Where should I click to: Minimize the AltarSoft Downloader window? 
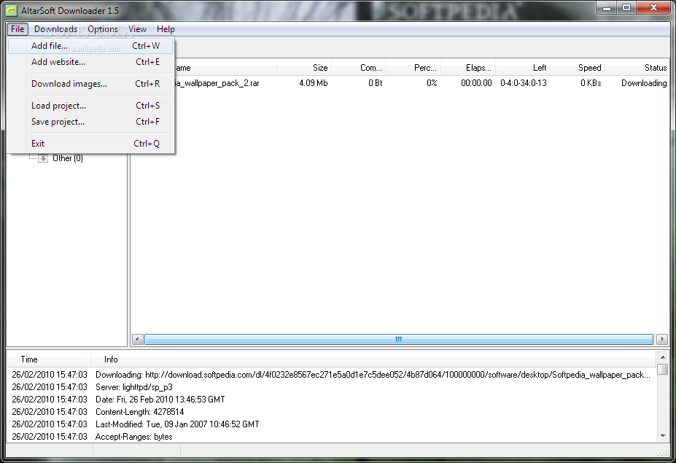pyautogui.click(x=607, y=8)
